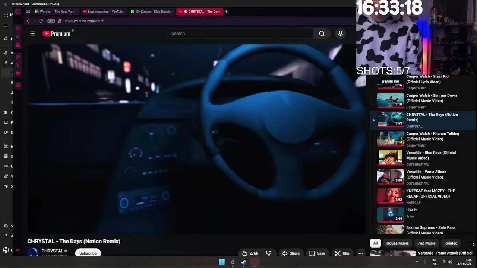Screen dimensions: 477x268
Task: Toggle Streamer.bot hamburger navigation
Action: [x=6, y=26]
